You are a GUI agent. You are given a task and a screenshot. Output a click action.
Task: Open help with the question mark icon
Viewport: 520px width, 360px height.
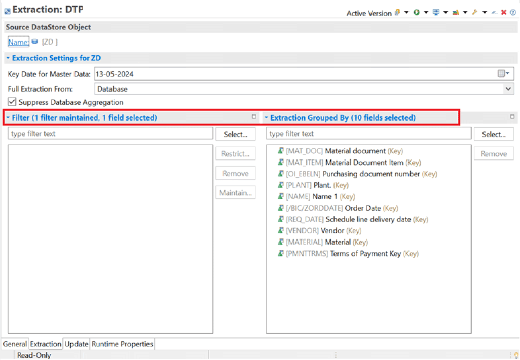513,12
